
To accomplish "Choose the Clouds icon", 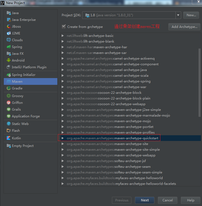I will [9, 40].
